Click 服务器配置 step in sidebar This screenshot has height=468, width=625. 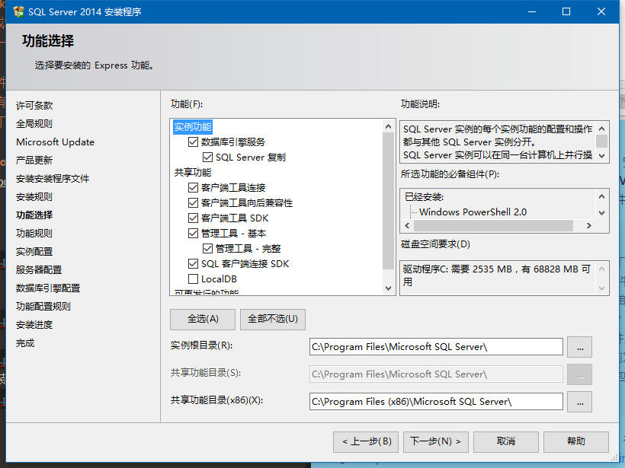tap(39, 270)
